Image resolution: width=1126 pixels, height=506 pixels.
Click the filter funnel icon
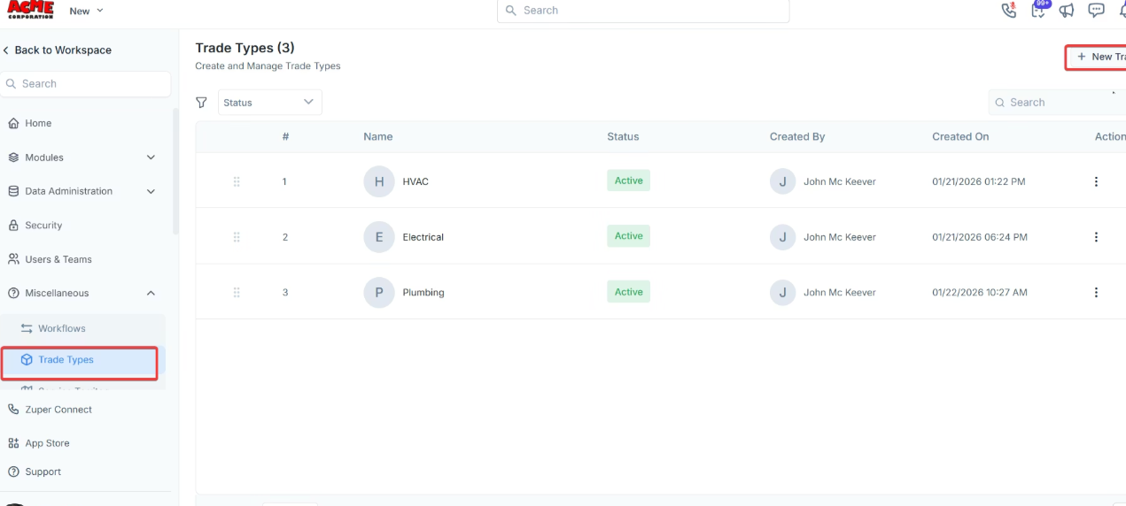point(202,103)
